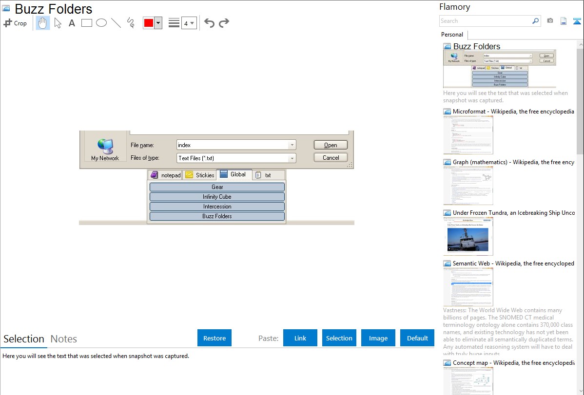Click the Buzz Folders title icon
Screen dimensions: 584x395
[x=6, y=9]
